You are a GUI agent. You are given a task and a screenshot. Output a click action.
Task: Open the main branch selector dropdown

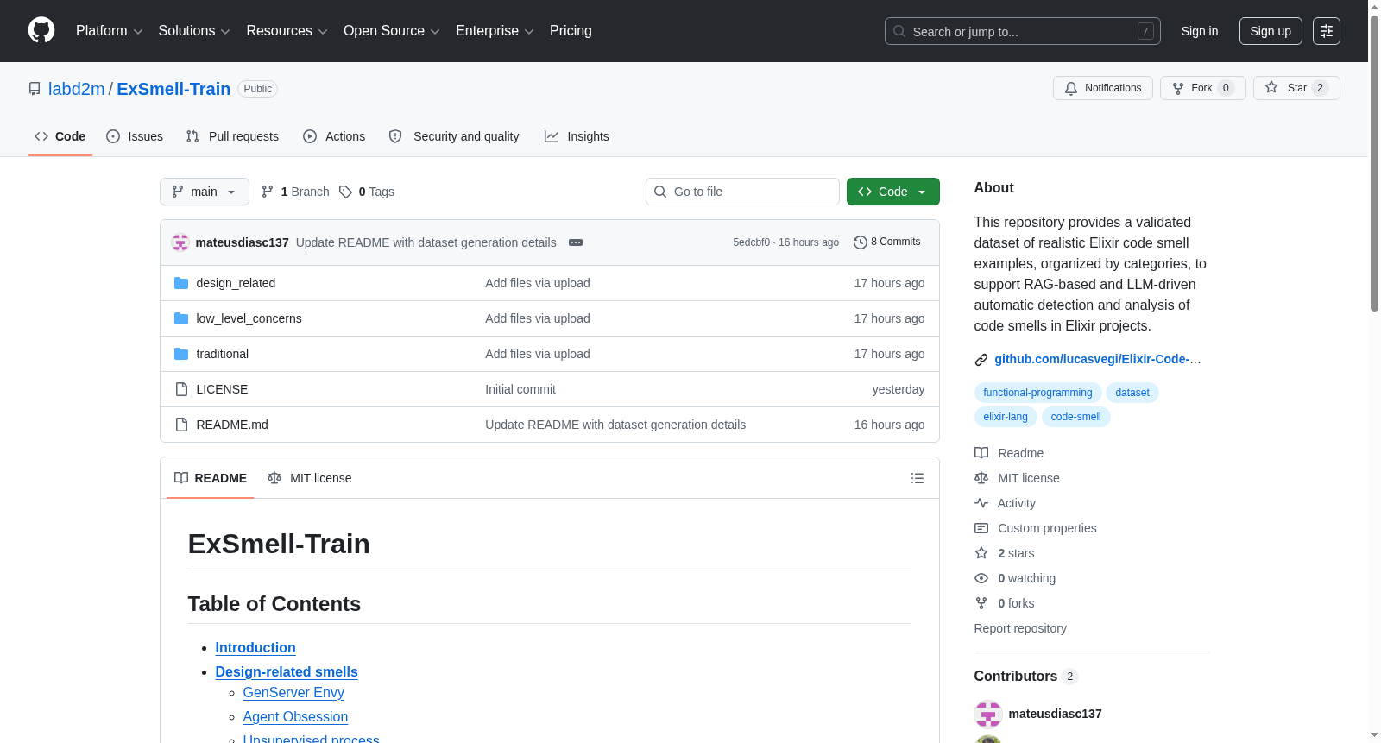(x=205, y=192)
